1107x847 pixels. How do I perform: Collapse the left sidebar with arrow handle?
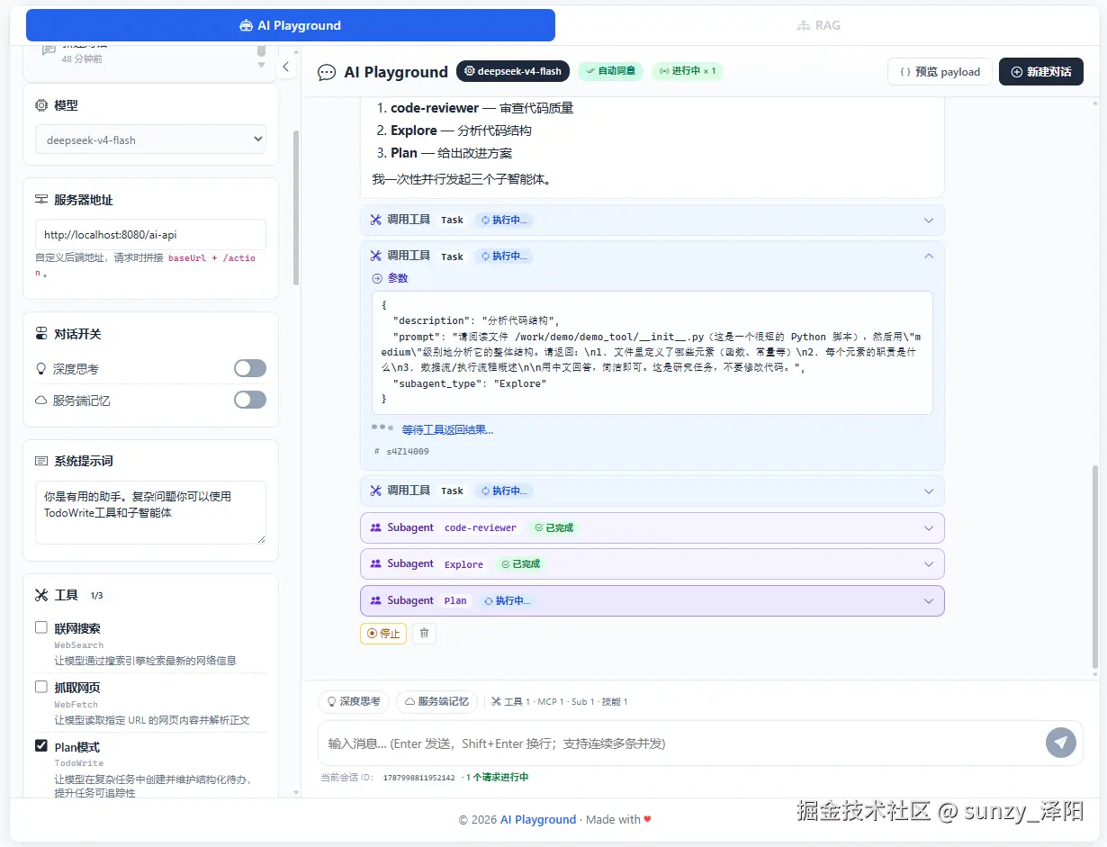coord(285,67)
